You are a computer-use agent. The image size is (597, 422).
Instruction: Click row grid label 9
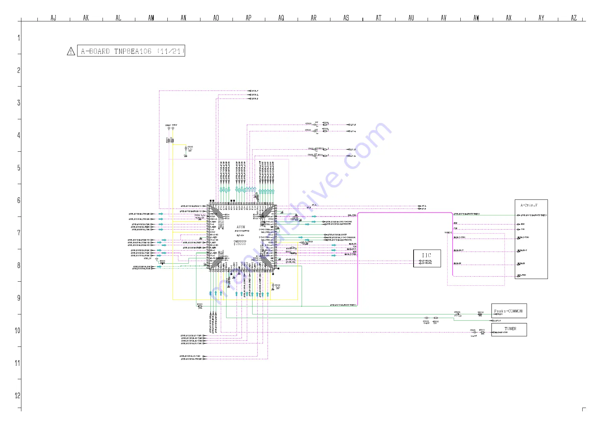[x=19, y=298]
